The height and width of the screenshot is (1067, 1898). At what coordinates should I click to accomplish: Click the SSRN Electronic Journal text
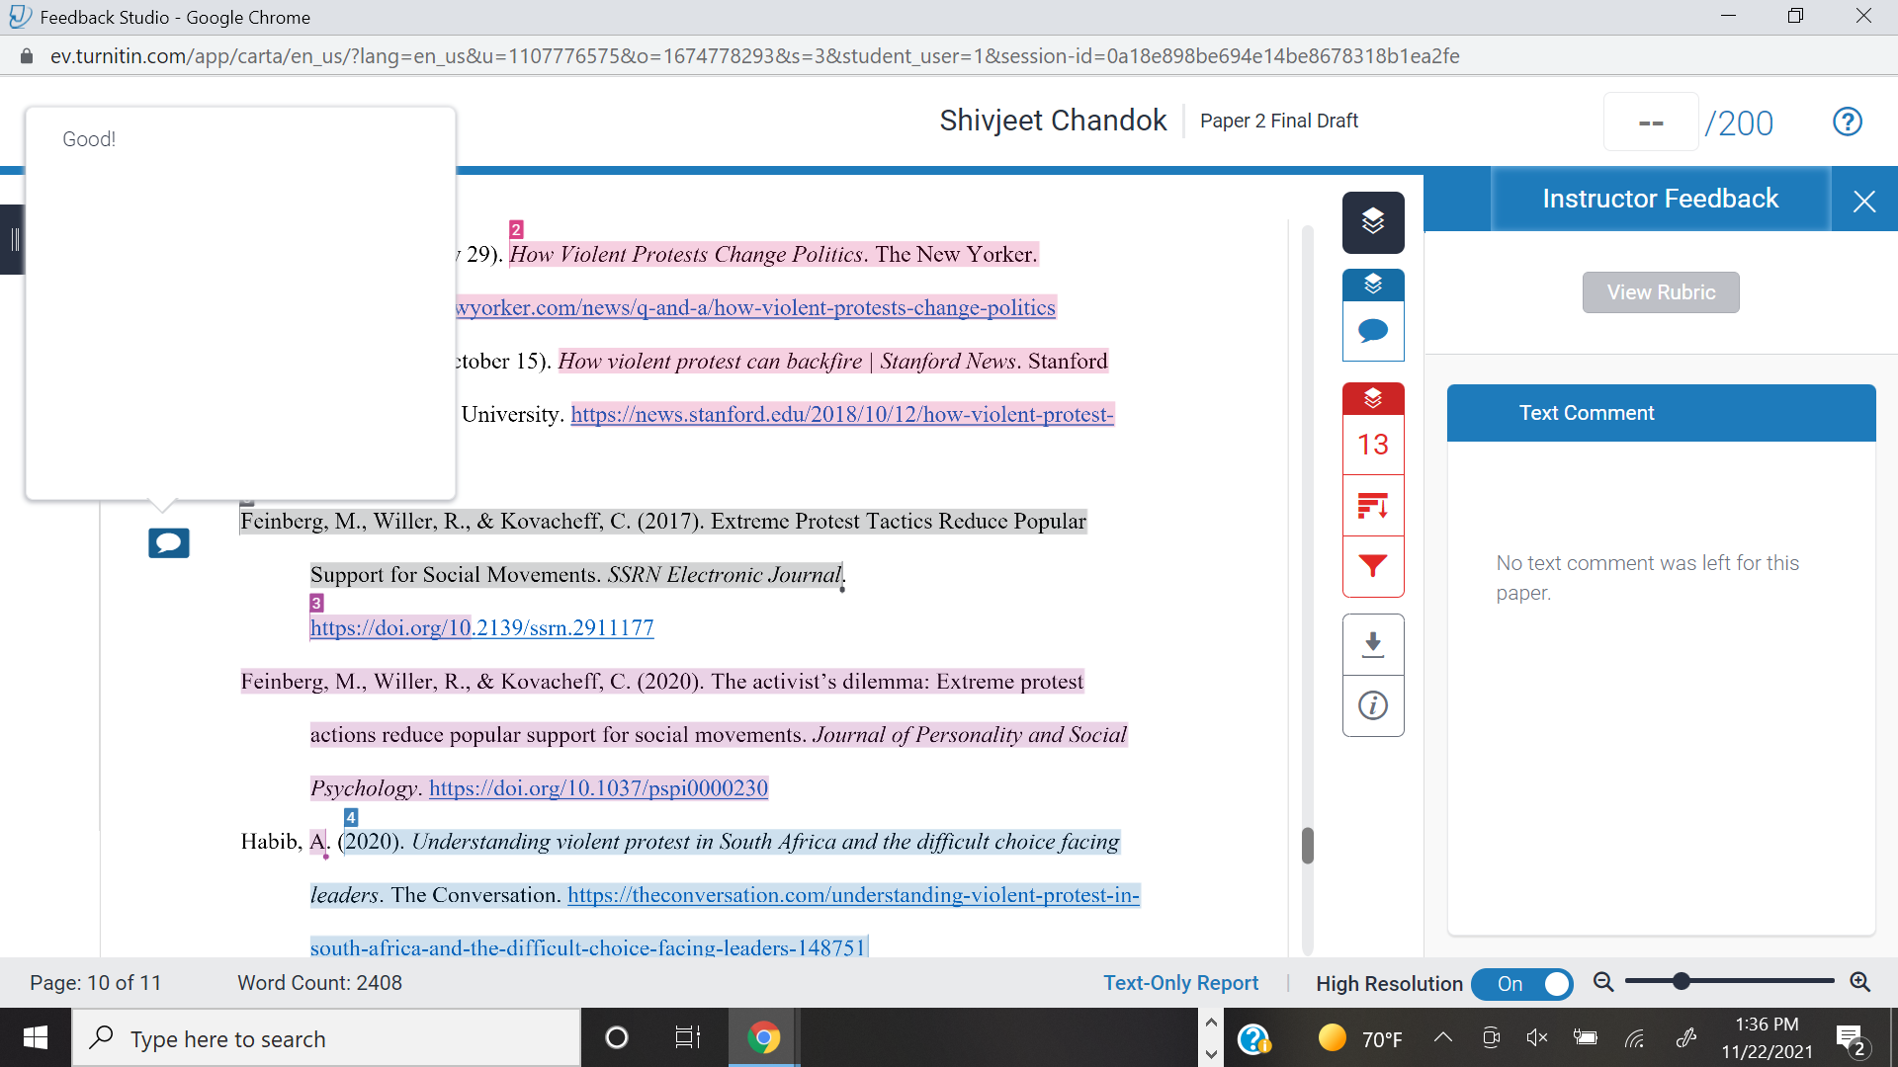pos(724,575)
